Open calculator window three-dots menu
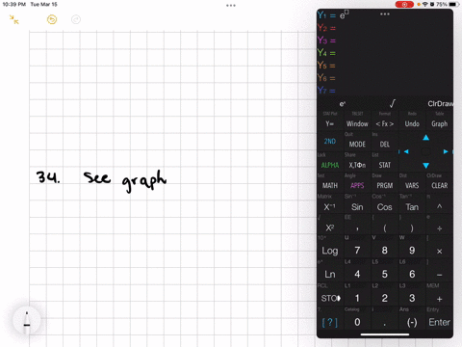The width and height of the screenshot is (462, 347). point(385,14)
